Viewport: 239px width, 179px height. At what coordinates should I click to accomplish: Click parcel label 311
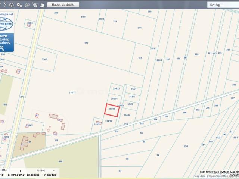[140, 28]
